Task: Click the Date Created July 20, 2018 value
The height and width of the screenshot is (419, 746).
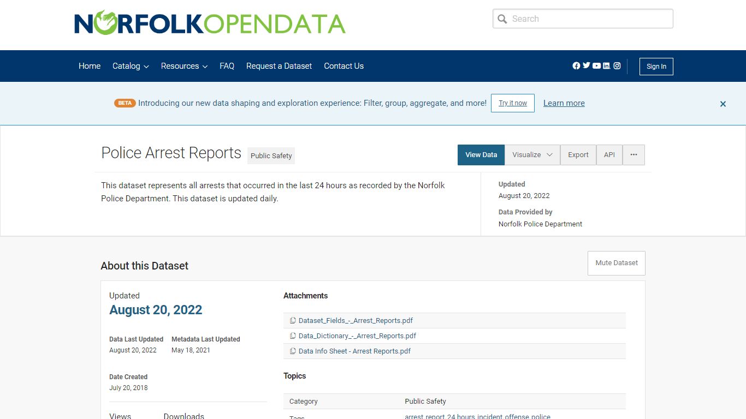Action: 128,388
